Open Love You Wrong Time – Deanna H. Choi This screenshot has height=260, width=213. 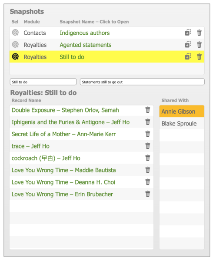tap(63, 182)
